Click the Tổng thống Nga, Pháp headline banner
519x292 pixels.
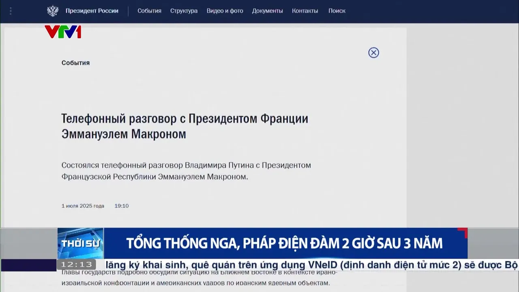tap(284, 243)
